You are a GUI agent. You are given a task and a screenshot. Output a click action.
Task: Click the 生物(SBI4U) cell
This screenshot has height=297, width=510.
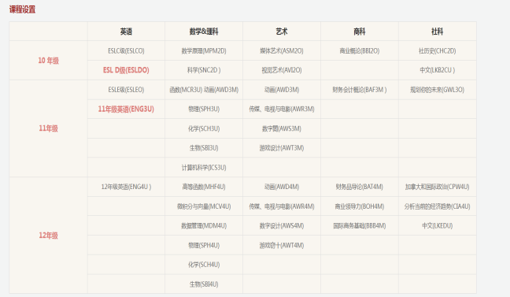pos(204,284)
